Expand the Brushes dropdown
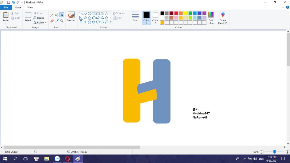 (x=71, y=23)
